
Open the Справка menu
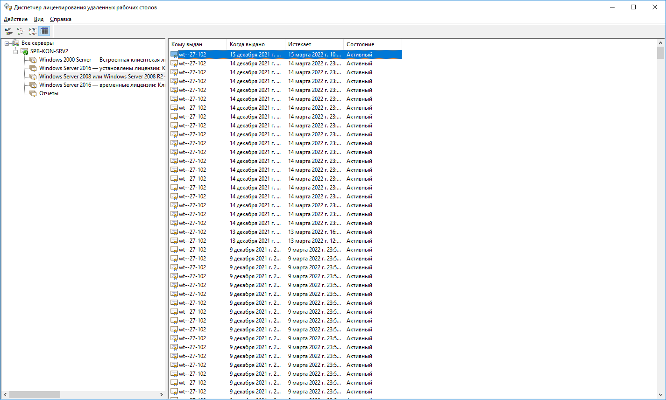point(61,19)
